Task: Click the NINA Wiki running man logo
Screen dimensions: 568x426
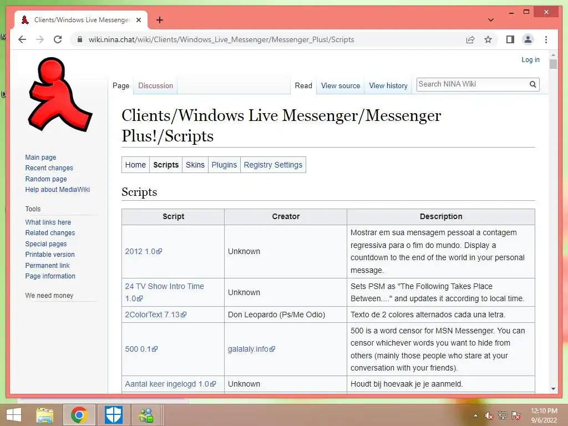Action: tap(60, 94)
